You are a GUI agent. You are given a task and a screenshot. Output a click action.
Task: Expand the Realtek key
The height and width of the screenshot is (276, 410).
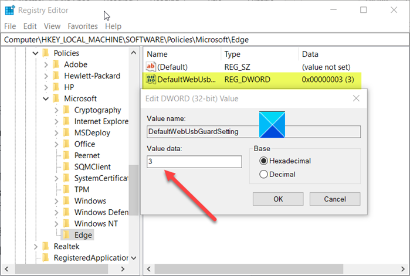36,247
